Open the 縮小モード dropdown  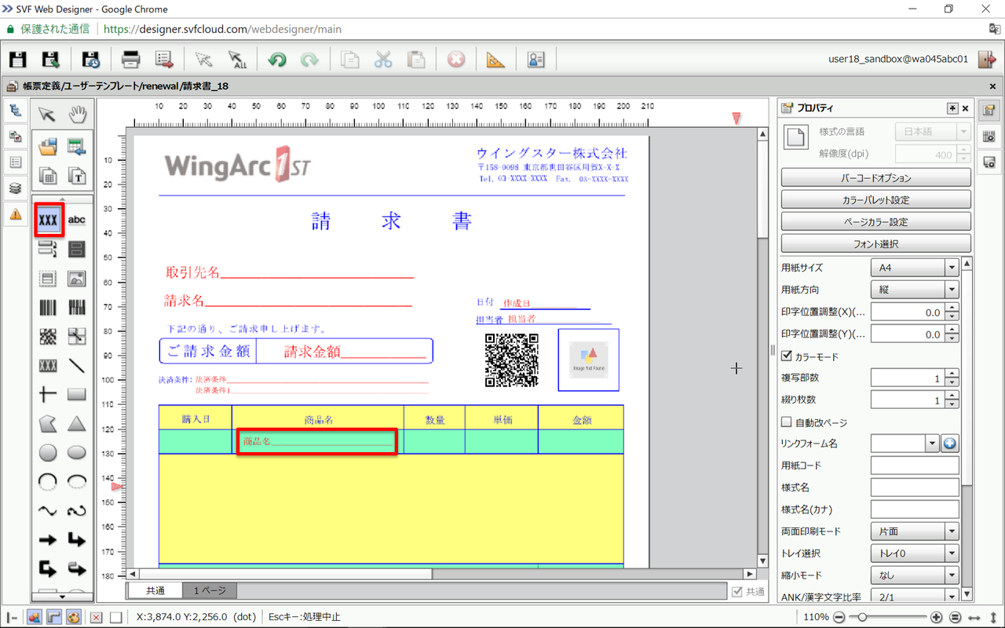(915, 575)
